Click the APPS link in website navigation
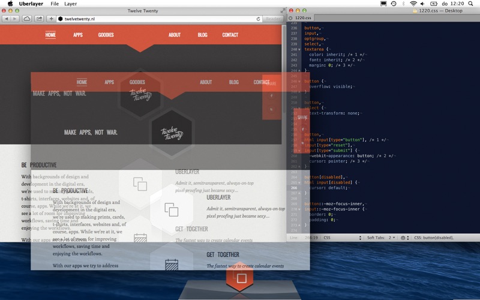This screenshot has width=480, height=300. pyautogui.click(x=78, y=35)
